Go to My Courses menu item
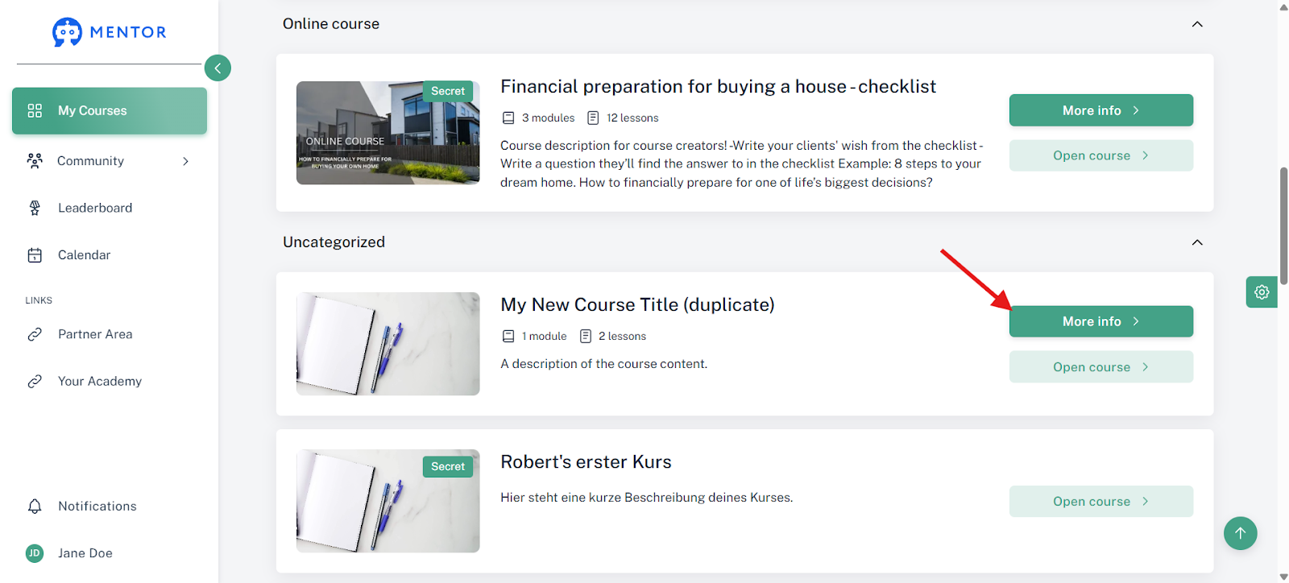This screenshot has width=1289, height=583. point(110,111)
